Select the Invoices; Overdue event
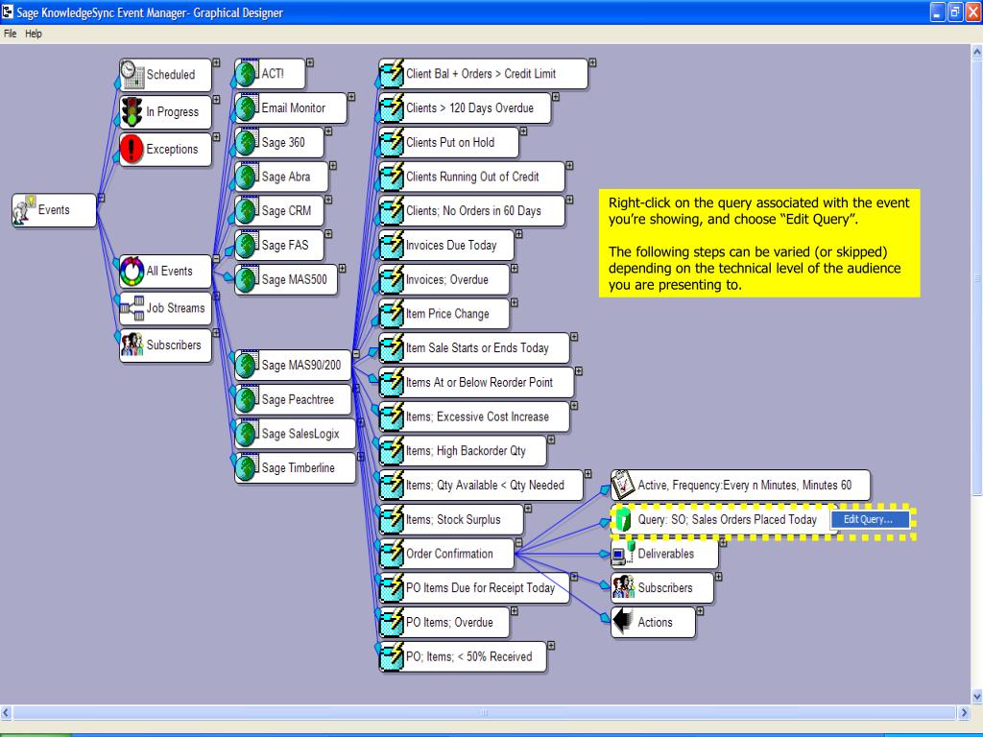This screenshot has width=983, height=737. click(444, 279)
